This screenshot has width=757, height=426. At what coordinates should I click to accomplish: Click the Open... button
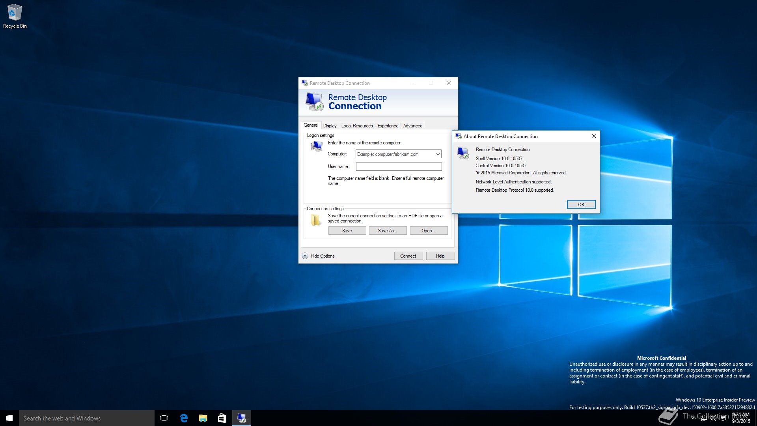pyautogui.click(x=429, y=231)
